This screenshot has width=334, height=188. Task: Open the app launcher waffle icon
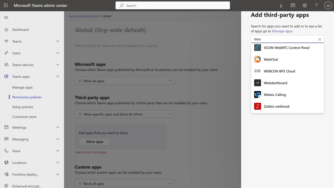(6, 5)
